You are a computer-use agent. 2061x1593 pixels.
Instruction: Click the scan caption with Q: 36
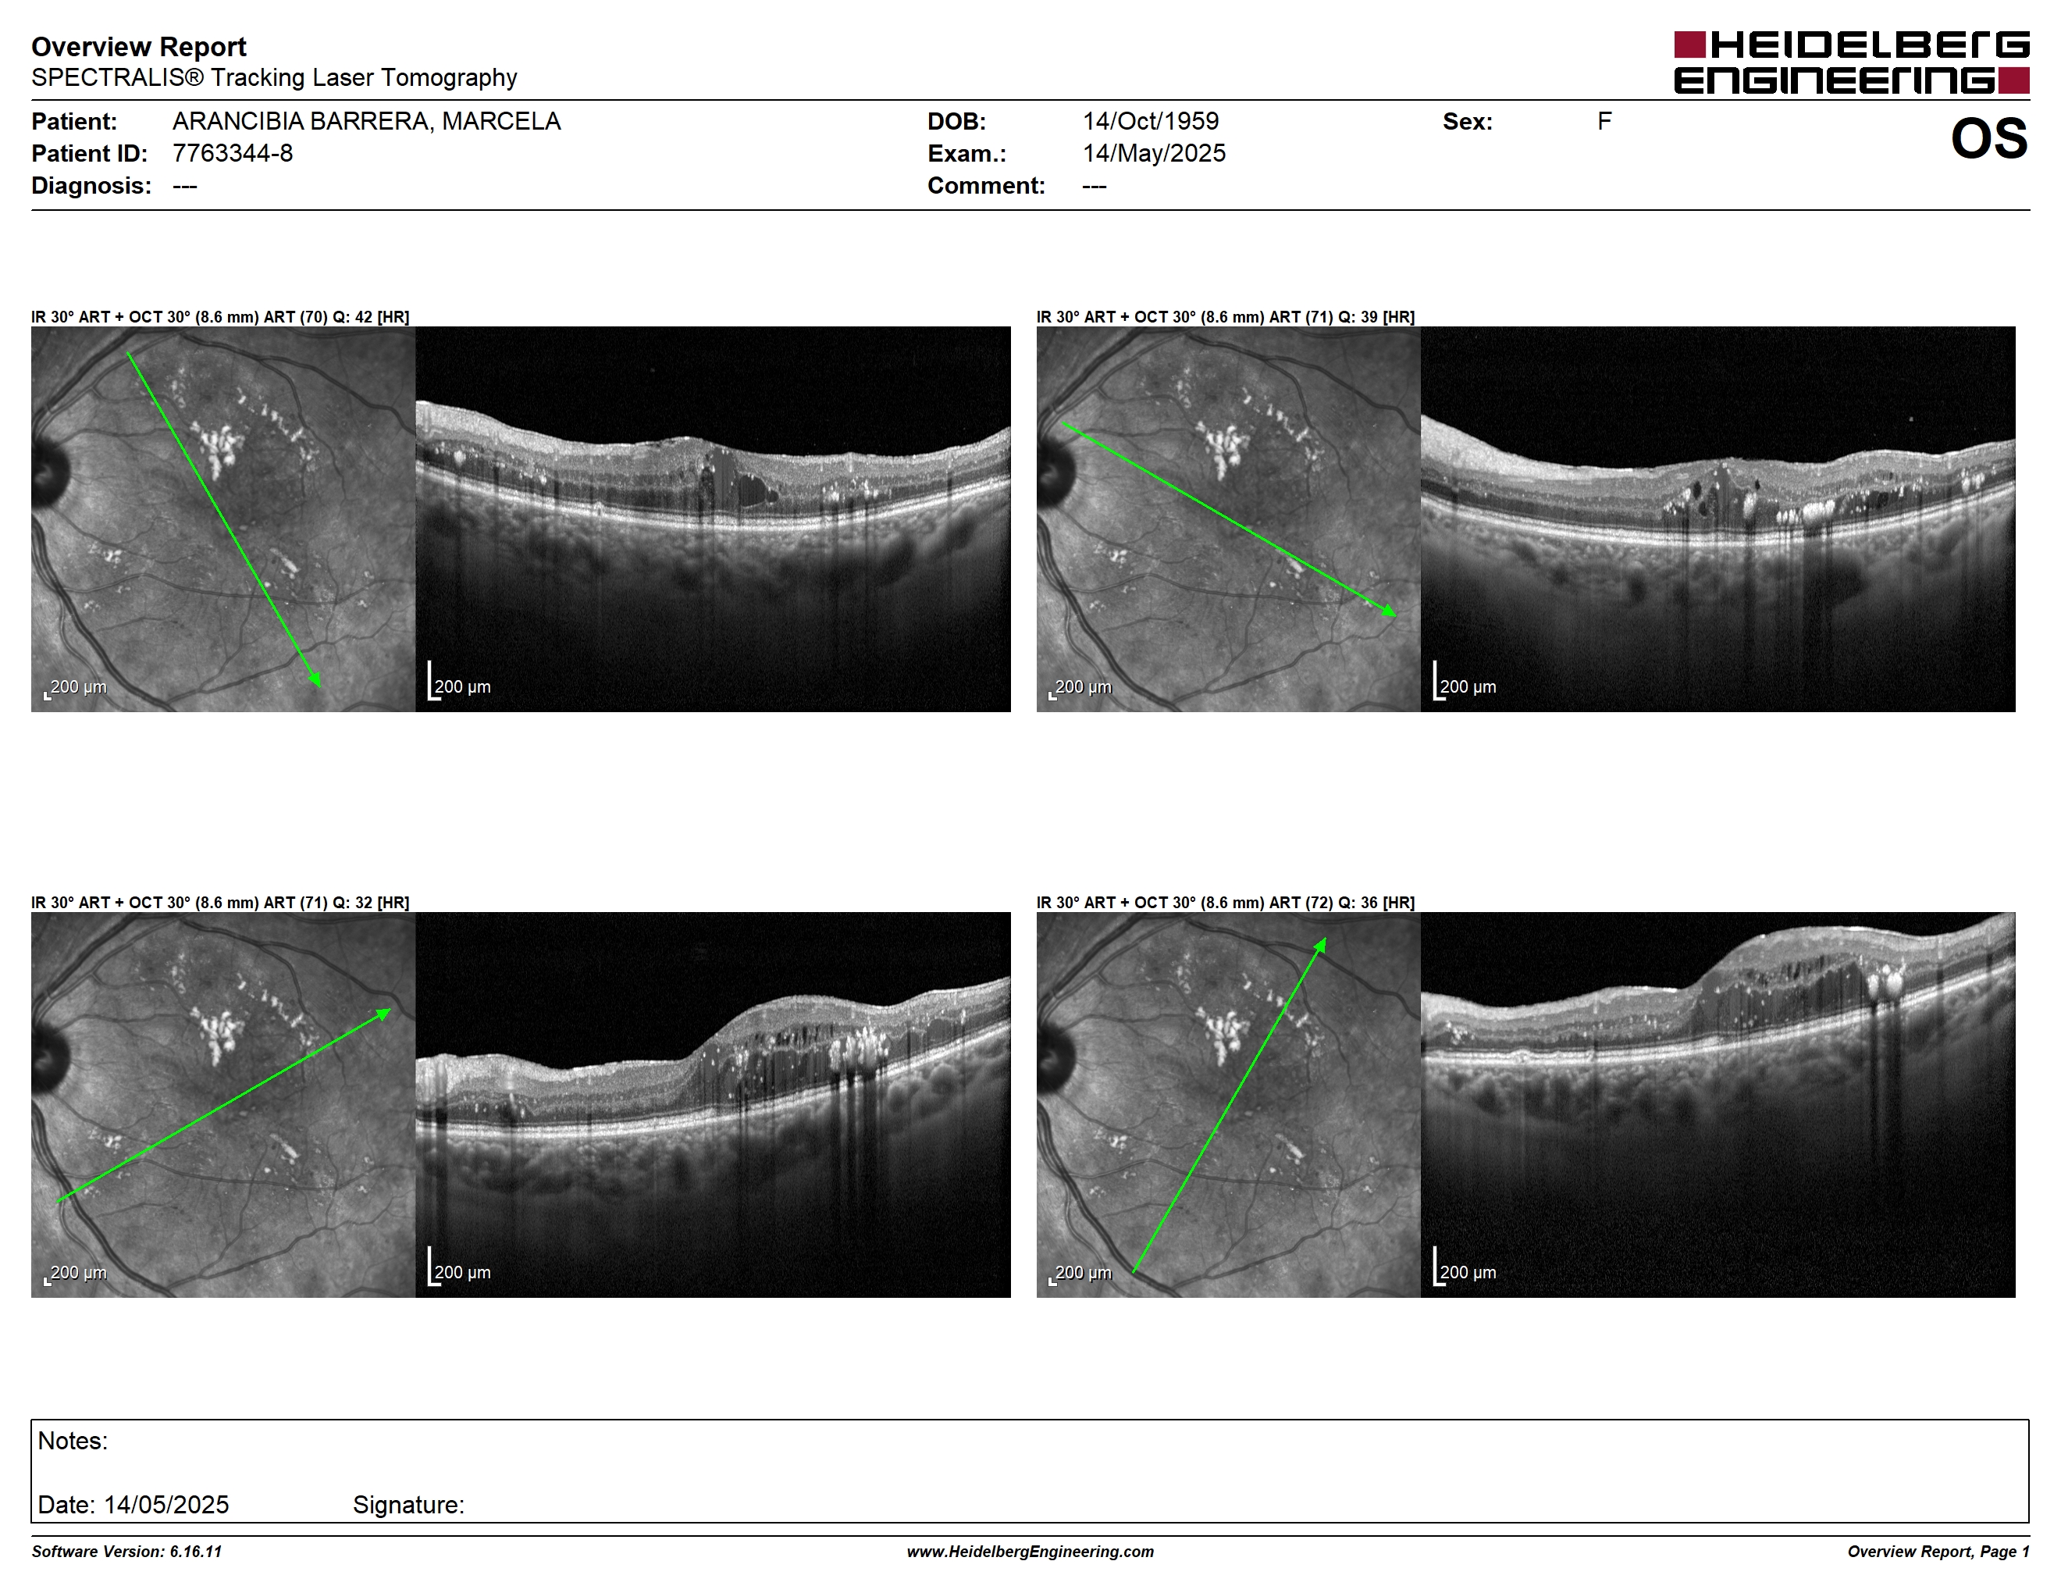(1225, 902)
